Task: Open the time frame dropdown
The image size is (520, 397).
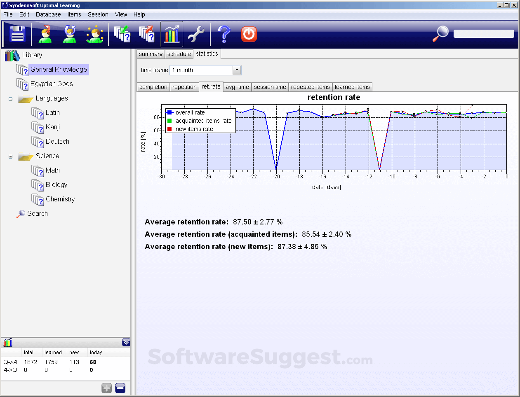Action: pos(237,70)
